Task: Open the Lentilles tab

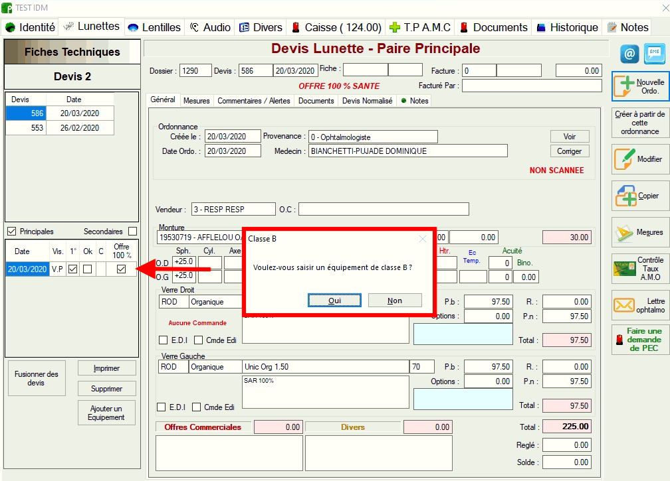Action: click(x=155, y=27)
